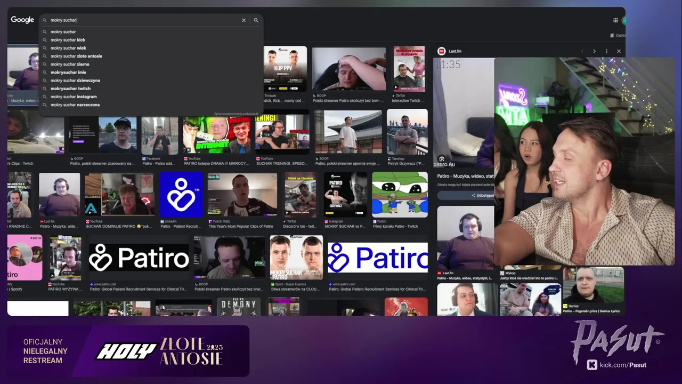Select suggestion 'mokrysuchar imie'
This screenshot has height=384, width=682.
[x=150, y=73]
